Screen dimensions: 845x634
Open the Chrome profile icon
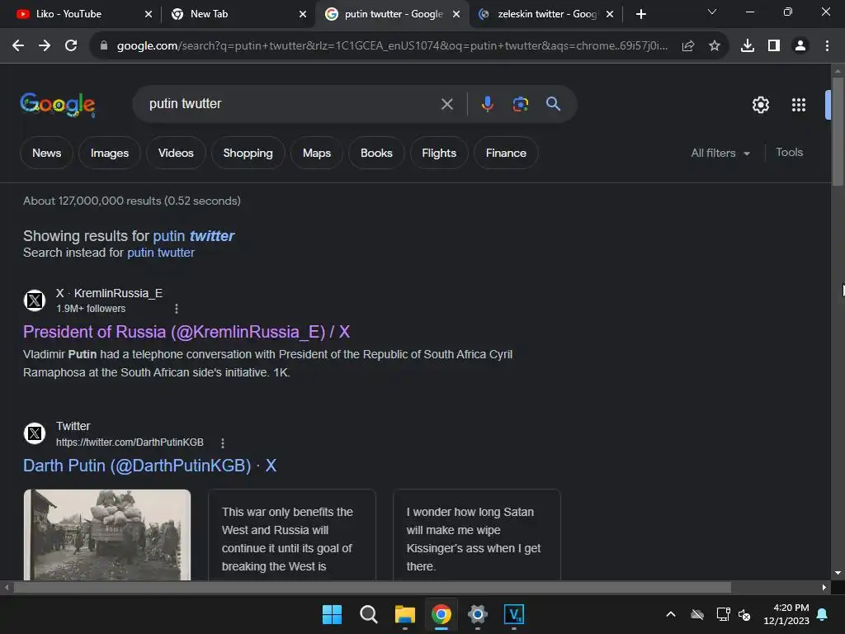pyautogui.click(x=800, y=46)
